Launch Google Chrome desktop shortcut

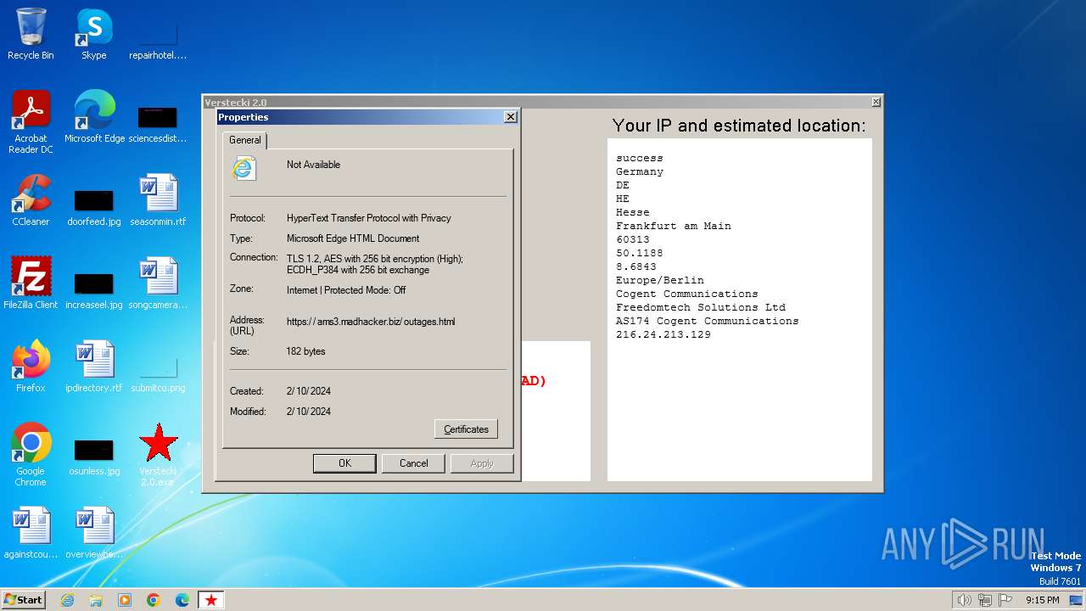tap(31, 454)
